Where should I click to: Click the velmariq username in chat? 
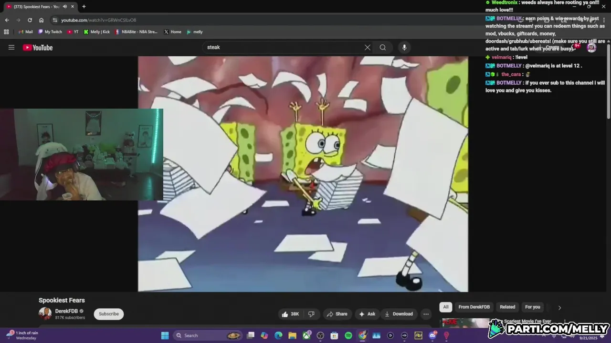(x=502, y=57)
